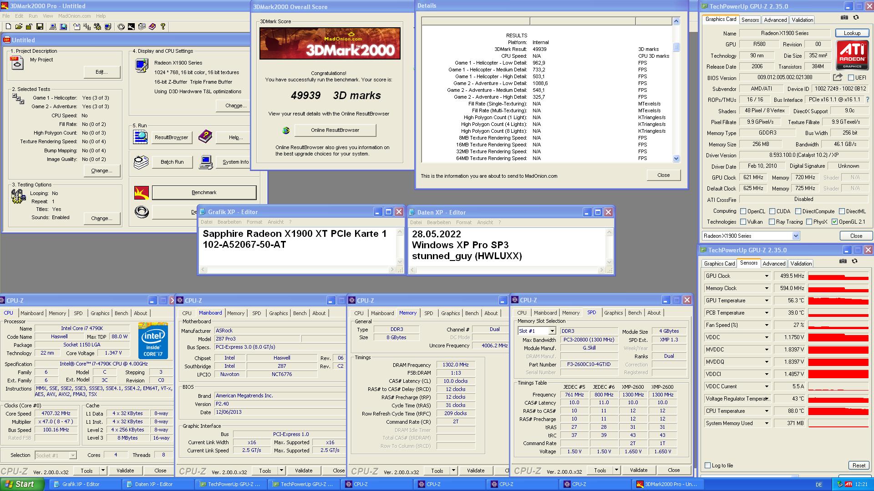Click refresh icon in Graphics Card GPU-Z window
Viewport: 874px width, 491px height.
(856, 17)
